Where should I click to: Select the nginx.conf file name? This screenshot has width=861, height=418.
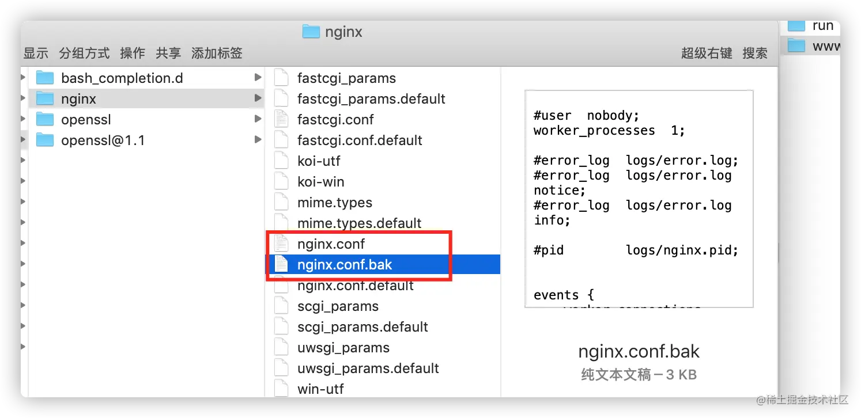coord(331,244)
